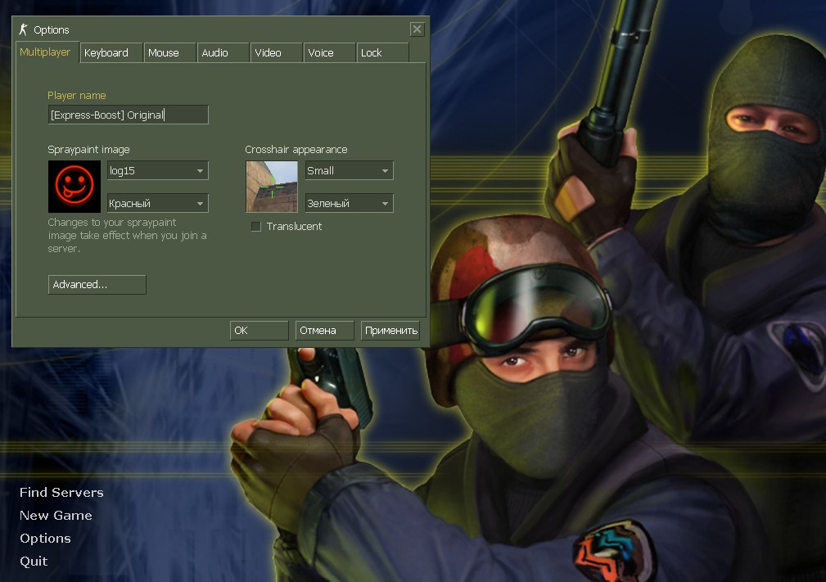Apply settings with the Применить button

point(390,330)
